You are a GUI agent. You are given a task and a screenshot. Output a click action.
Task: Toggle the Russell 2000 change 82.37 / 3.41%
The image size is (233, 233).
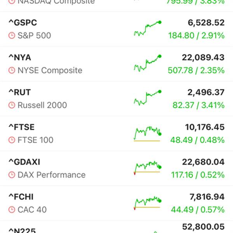pos(198,105)
